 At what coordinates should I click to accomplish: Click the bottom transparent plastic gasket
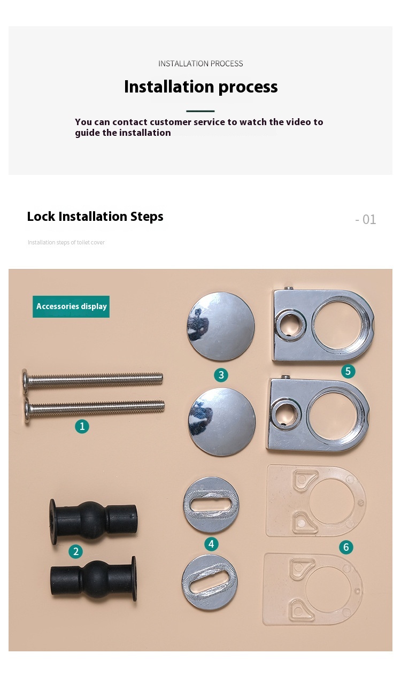click(313, 589)
